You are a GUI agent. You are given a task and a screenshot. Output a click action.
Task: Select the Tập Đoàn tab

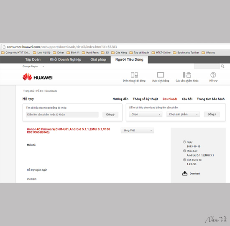[x=33, y=59]
